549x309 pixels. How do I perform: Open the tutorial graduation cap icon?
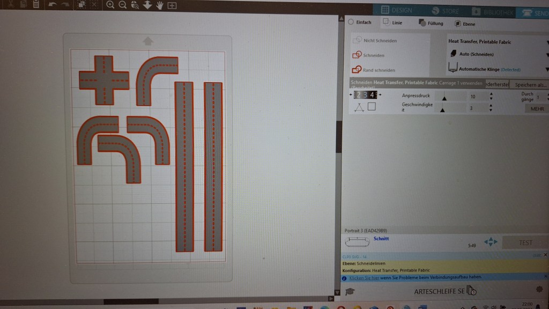350,291
